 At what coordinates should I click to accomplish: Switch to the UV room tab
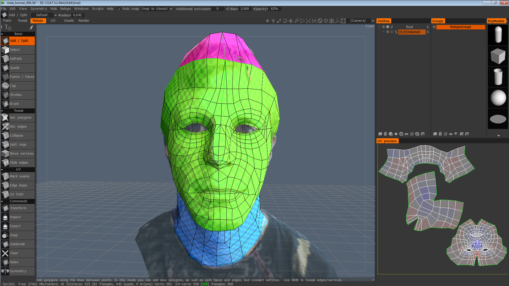click(x=53, y=20)
